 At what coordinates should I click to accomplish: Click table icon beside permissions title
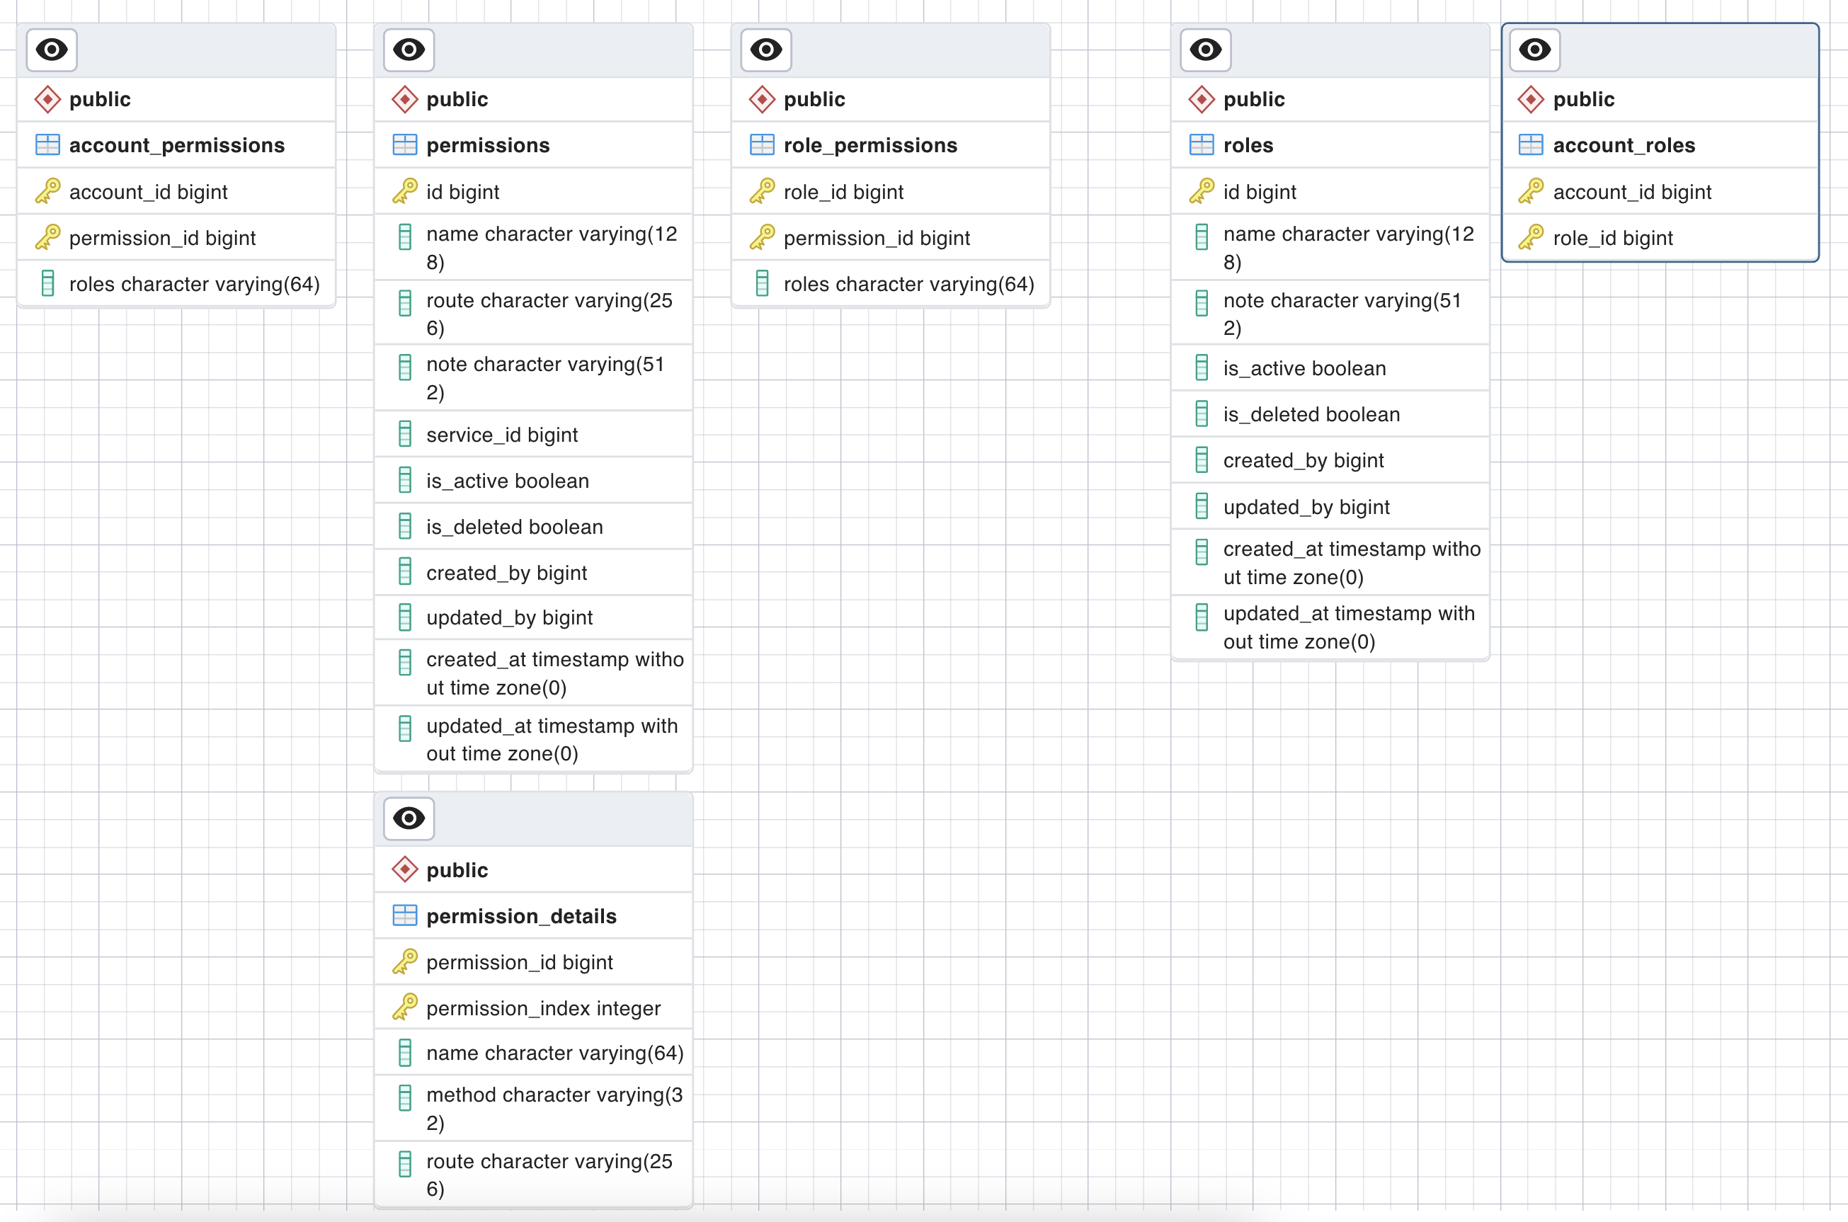(404, 145)
